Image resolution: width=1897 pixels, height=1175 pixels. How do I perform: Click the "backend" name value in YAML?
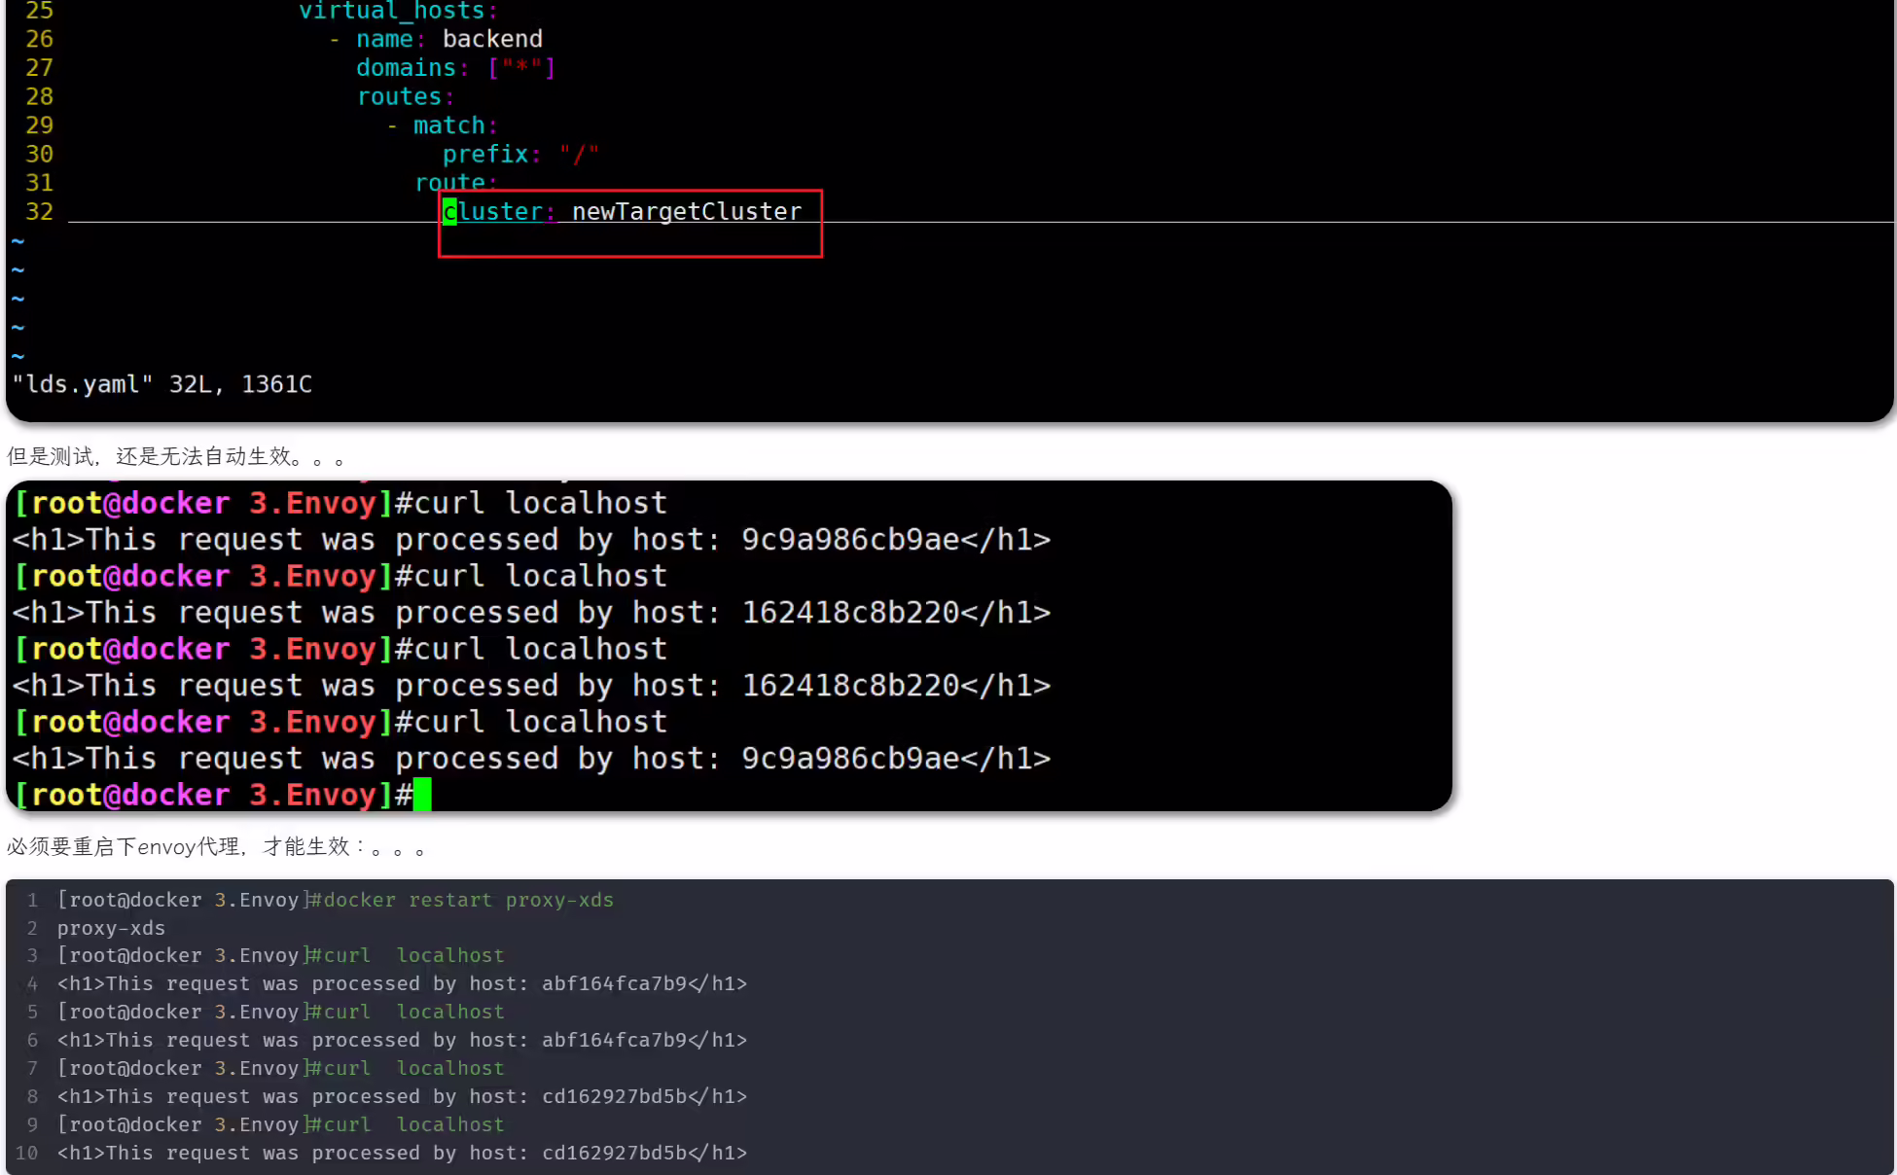click(x=492, y=39)
